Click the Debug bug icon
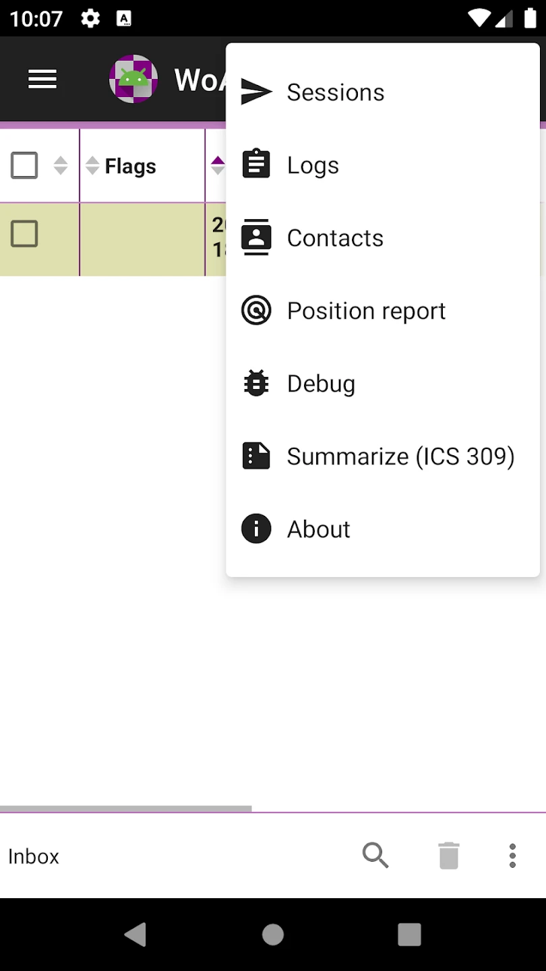 [256, 384]
